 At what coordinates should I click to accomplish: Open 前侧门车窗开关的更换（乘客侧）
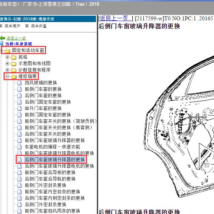[x=58, y=128]
